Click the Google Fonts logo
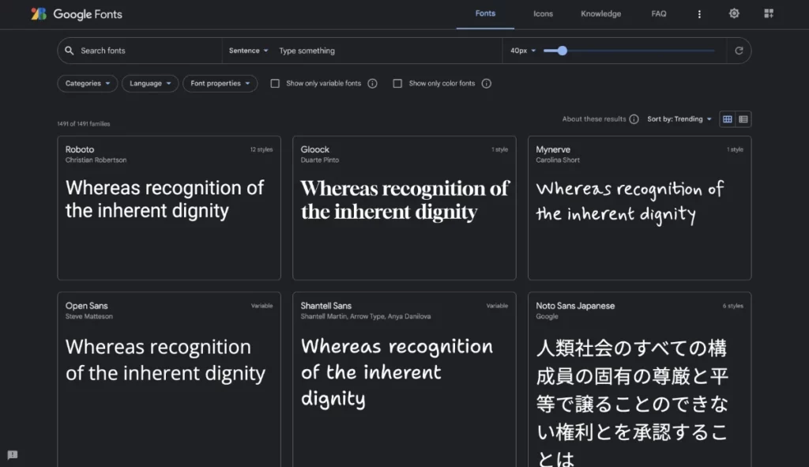The width and height of the screenshot is (809, 467). tap(77, 14)
